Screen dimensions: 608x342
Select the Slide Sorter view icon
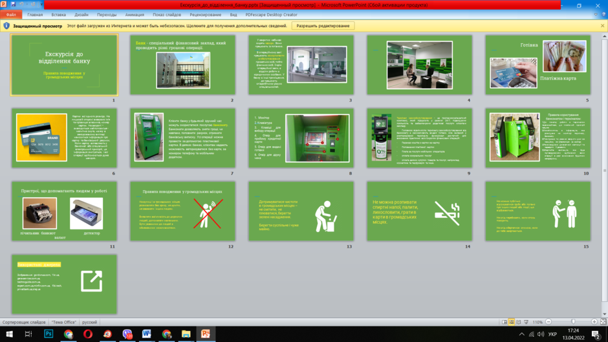pos(512,322)
